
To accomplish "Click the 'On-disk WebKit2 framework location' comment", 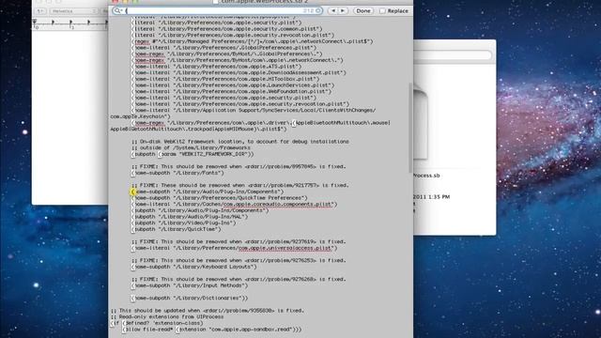I will (240, 142).
